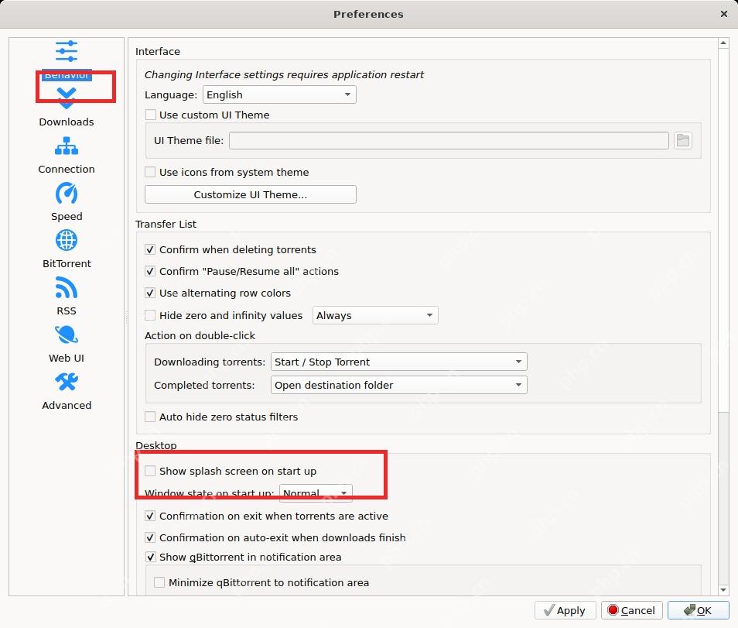Viewport: 738px width, 628px height.
Task: Select the Web UI label in sidebar
Action: [67, 358]
